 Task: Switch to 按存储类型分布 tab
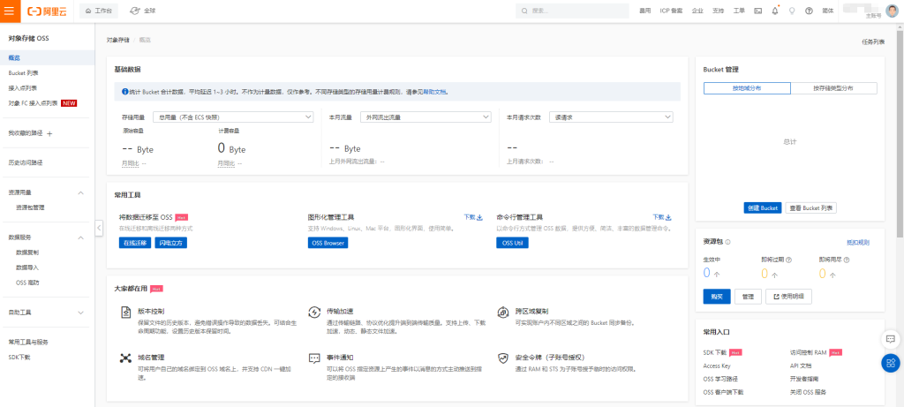pos(833,88)
